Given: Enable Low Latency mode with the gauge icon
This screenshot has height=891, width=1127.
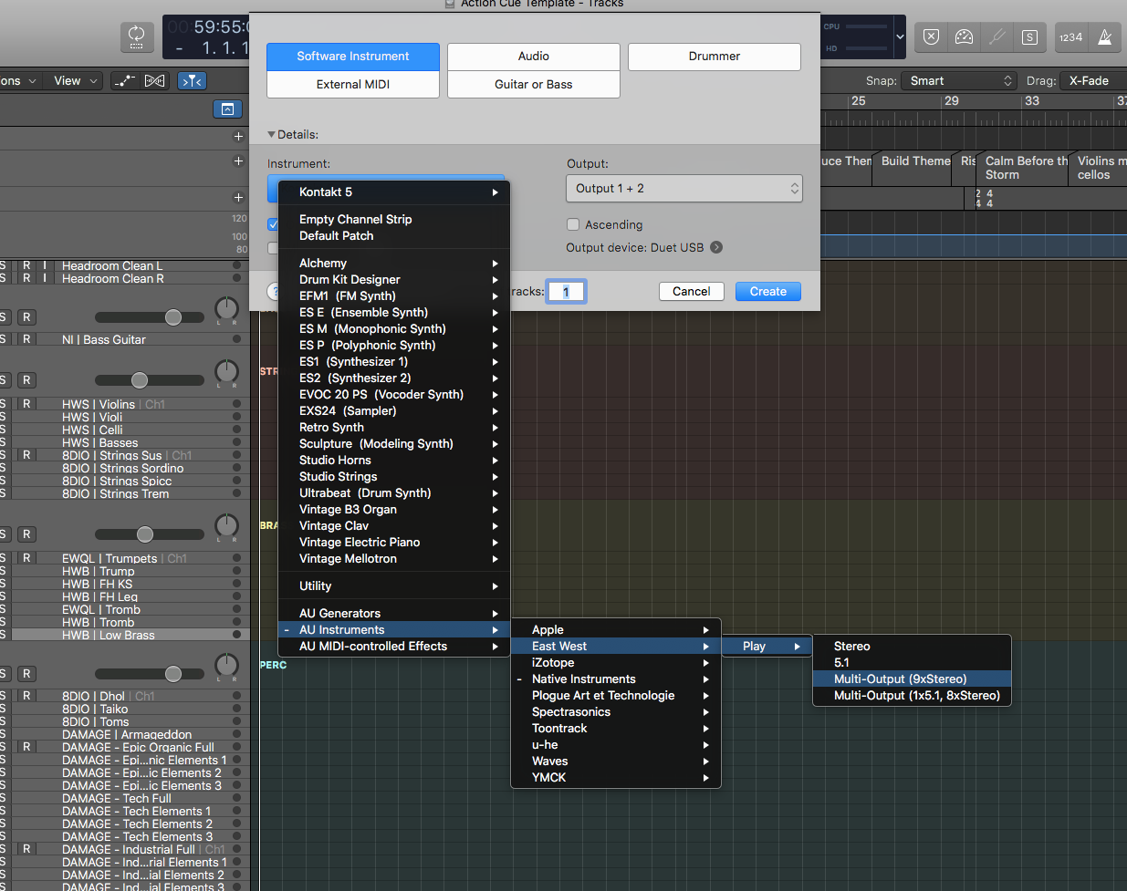Looking at the screenshot, I should pos(964,37).
